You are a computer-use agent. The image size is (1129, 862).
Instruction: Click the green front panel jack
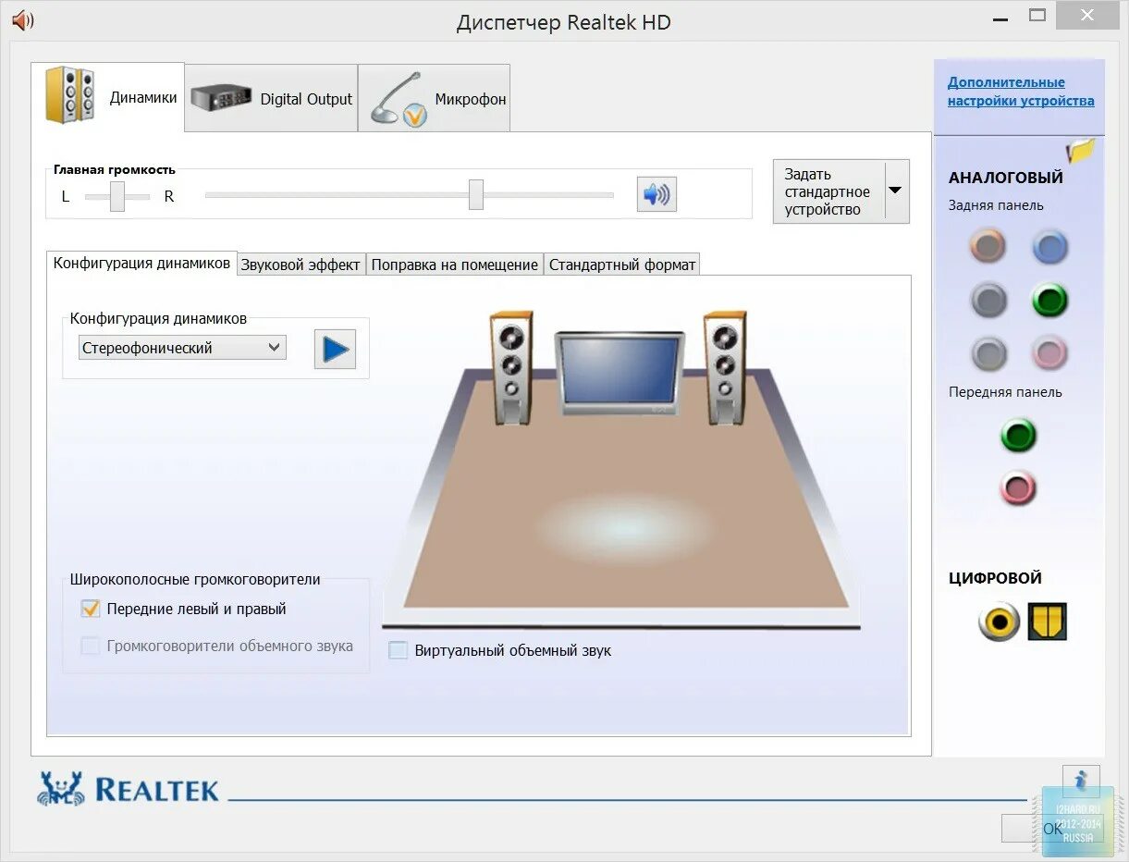1018,436
